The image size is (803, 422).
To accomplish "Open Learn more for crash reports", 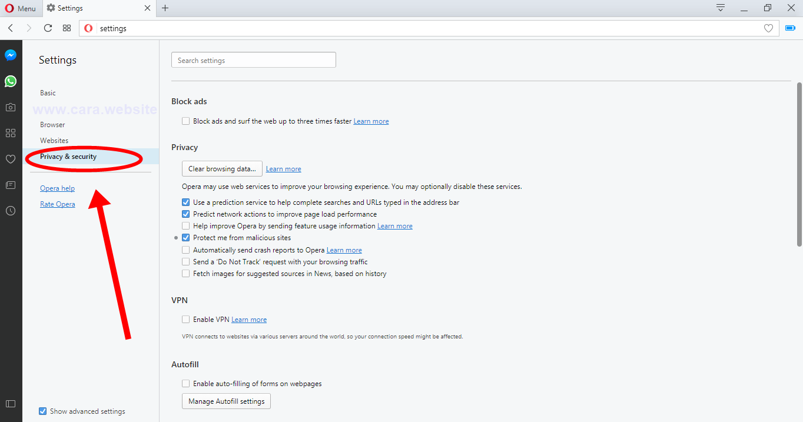I will (344, 250).
